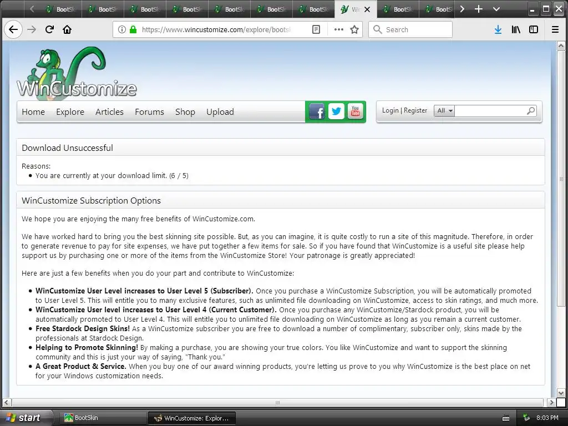
Task: Open the Forums navigation item
Action: 150,112
